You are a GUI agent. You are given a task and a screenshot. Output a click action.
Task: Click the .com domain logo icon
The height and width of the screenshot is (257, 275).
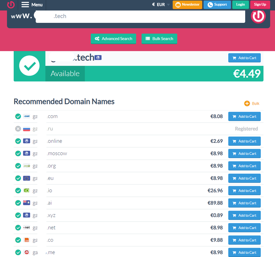[x=27, y=116]
